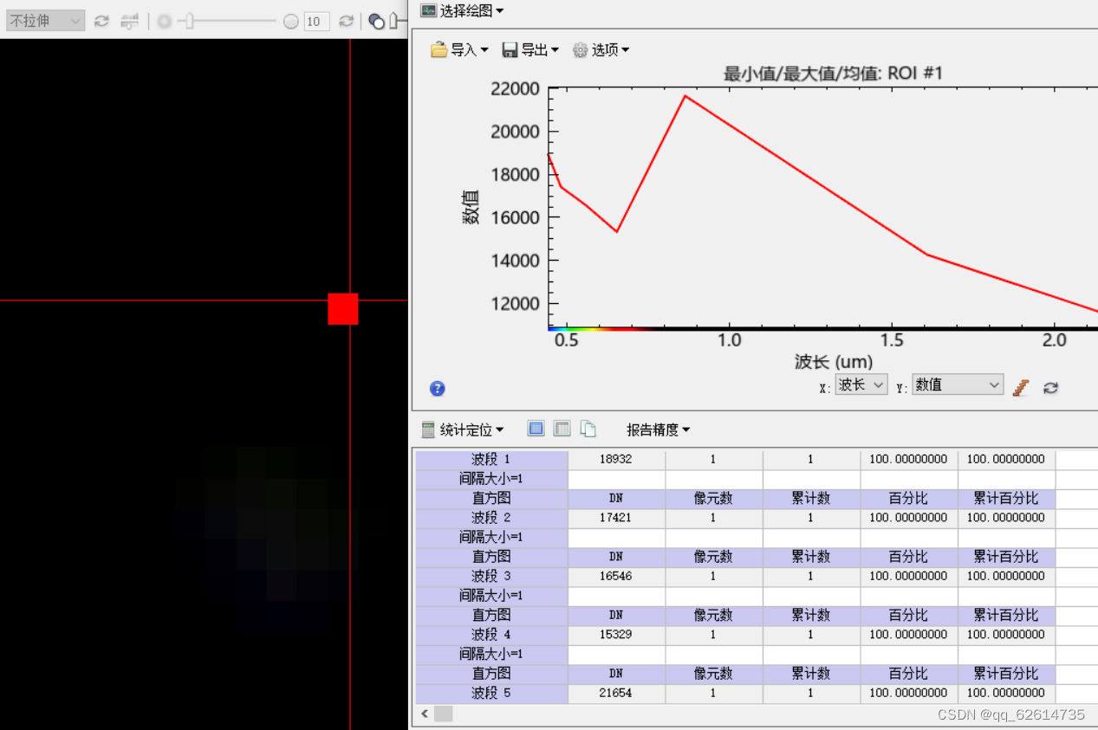Click the sharpen slider handle
The width and height of the screenshot is (1098, 730).
click(x=189, y=21)
